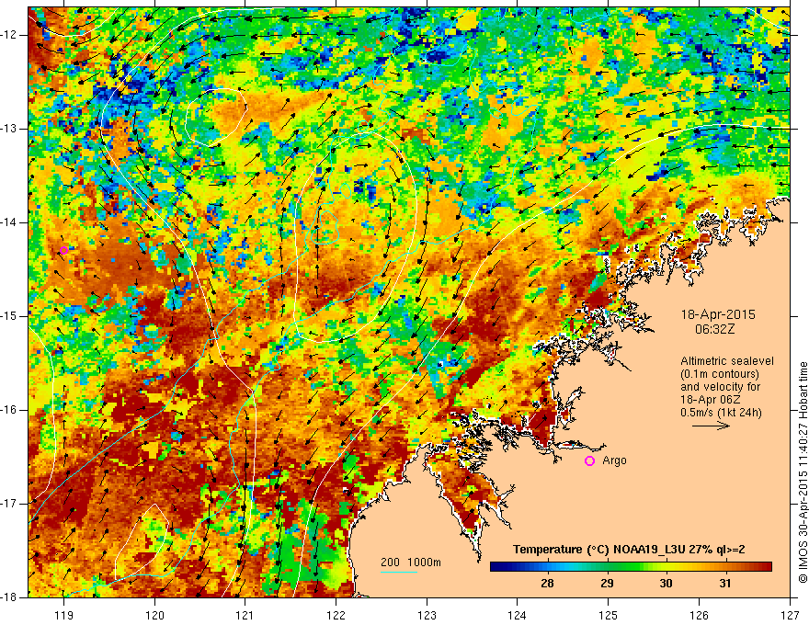Click the time label 06:32Z
Screen dimensions: 809x625
pos(714,329)
